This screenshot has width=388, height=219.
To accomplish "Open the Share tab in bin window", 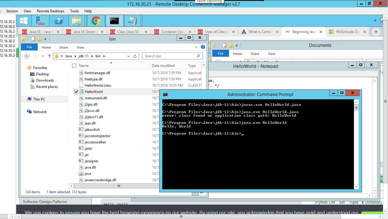I will [64, 47].
